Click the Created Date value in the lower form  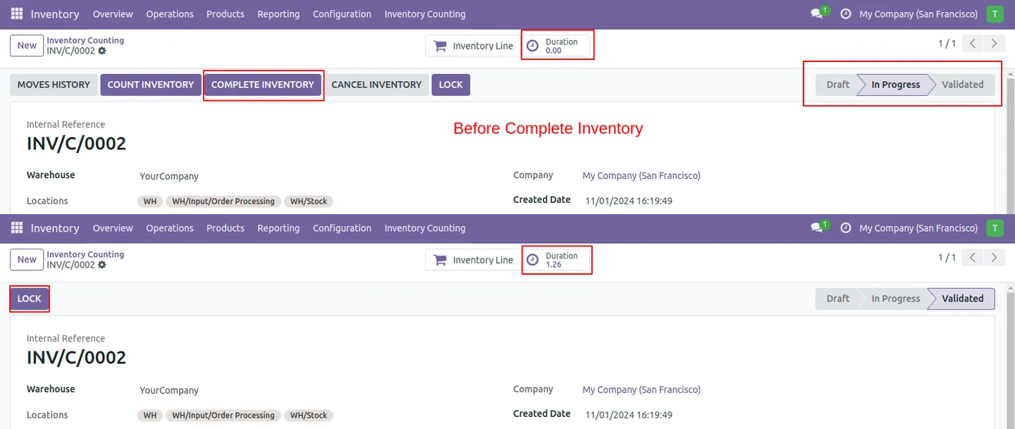point(629,415)
